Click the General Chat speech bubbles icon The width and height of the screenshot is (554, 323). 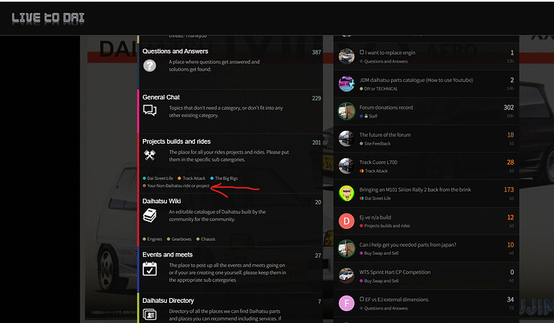149,110
